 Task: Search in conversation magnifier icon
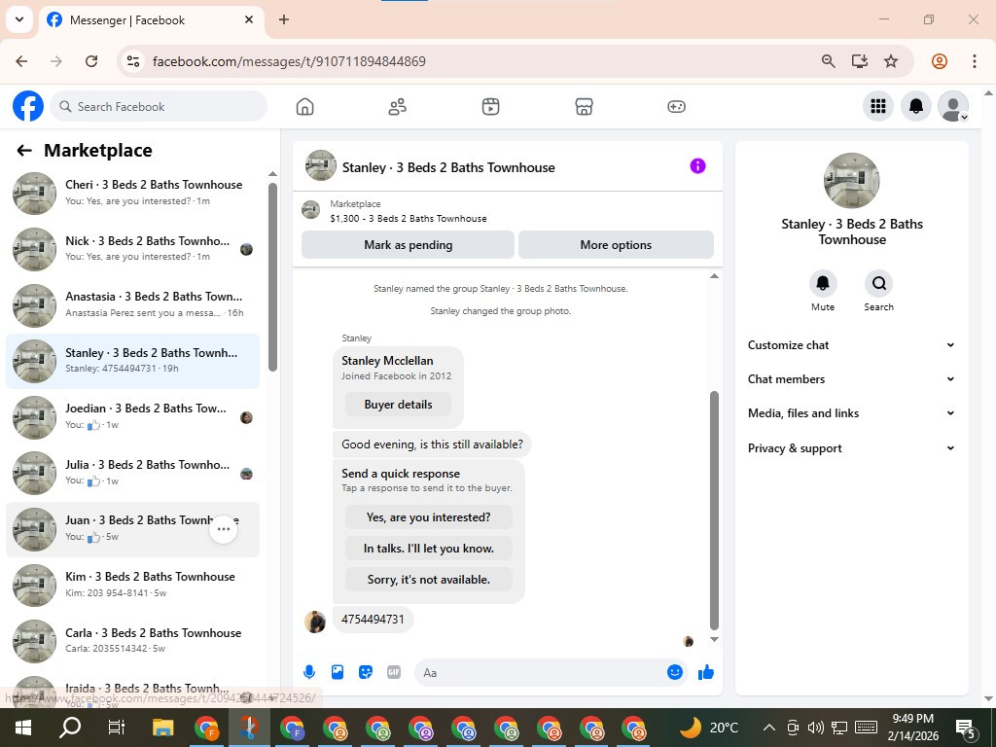coord(879,283)
